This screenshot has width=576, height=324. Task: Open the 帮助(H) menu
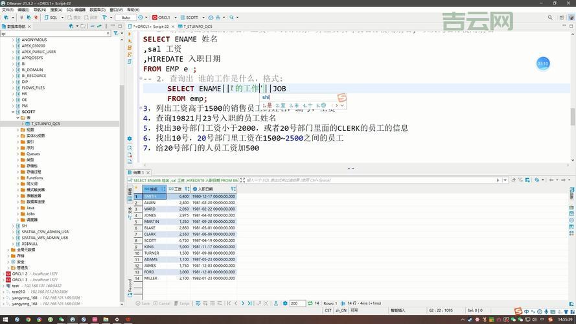coord(133,10)
